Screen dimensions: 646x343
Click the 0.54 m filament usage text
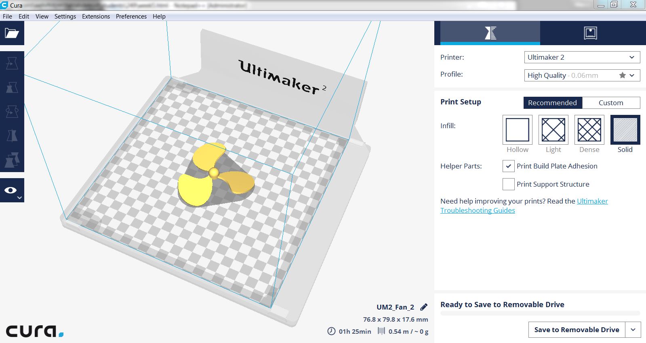coord(408,331)
